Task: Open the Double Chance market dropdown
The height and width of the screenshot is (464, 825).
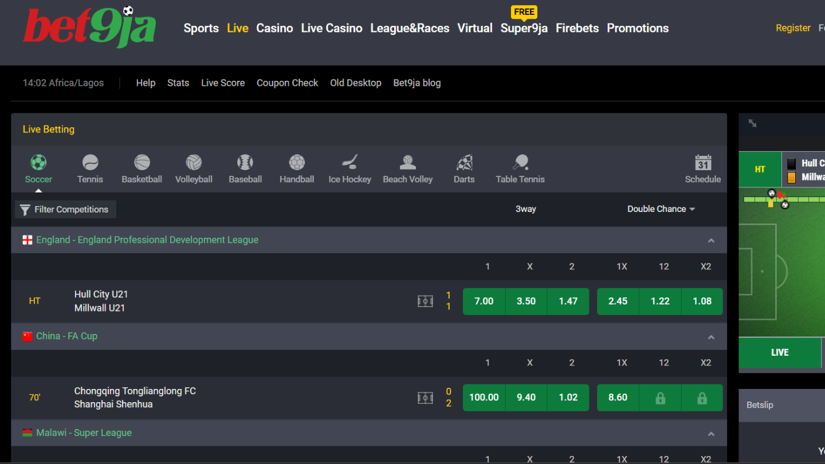Action: (x=661, y=209)
